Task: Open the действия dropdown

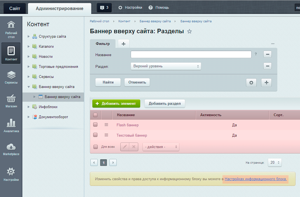Action: point(161,147)
